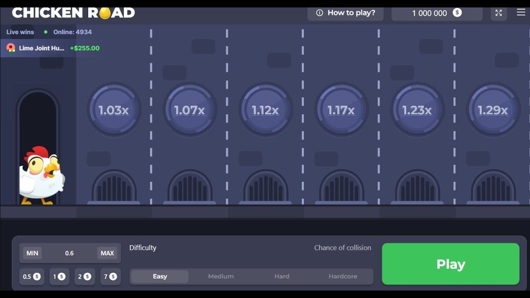The width and height of the screenshot is (530, 298).
Task: Open the hamburger menu icon
Action: pyautogui.click(x=521, y=12)
